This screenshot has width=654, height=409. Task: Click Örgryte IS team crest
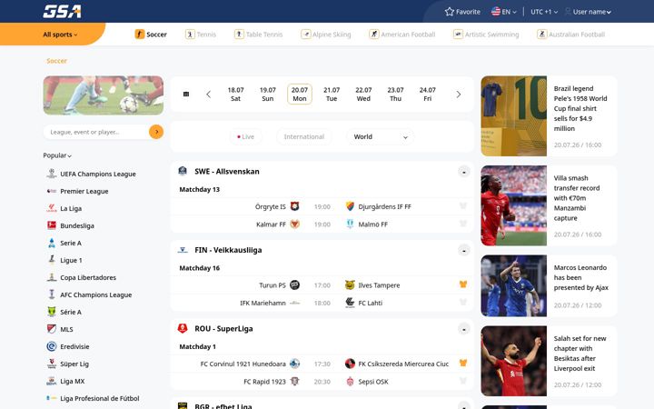pos(295,206)
